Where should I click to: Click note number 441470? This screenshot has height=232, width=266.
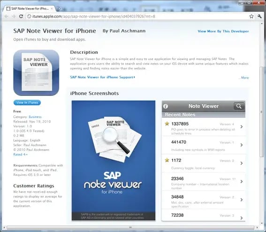click(179, 142)
